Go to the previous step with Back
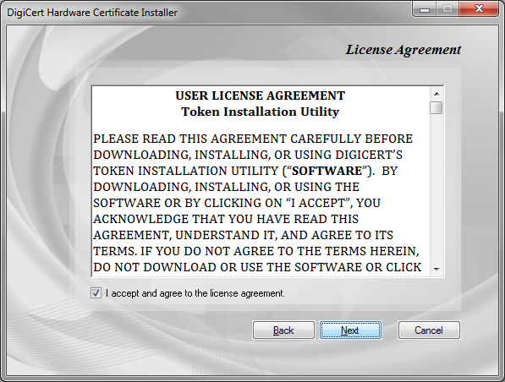Image resolution: width=505 pixels, height=382 pixels. [283, 330]
